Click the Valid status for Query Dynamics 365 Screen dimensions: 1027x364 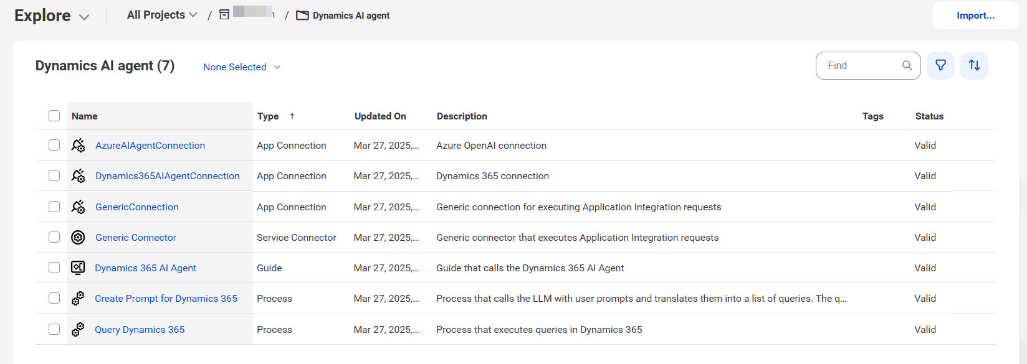[925, 330]
